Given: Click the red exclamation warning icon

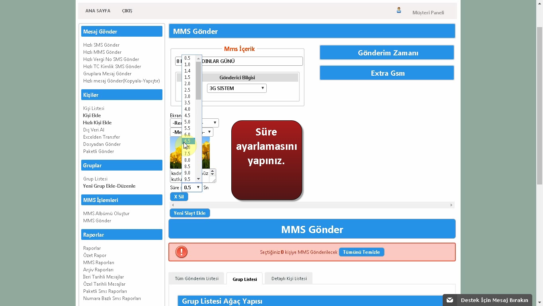Looking at the screenshot, I should (182, 252).
